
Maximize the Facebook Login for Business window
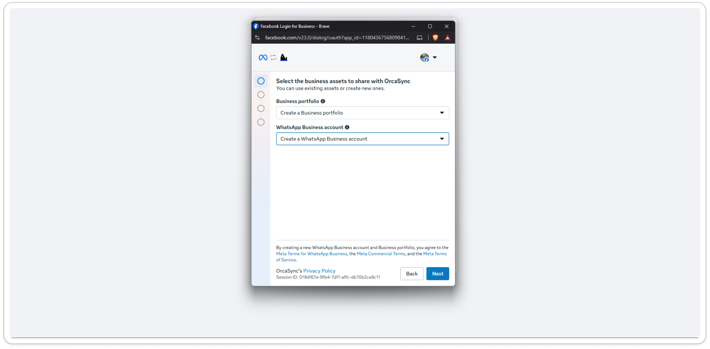click(x=430, y=26)
